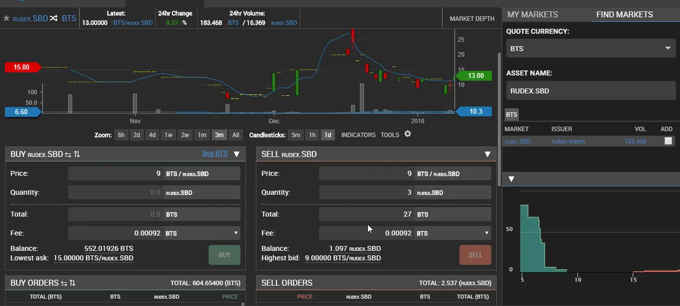Flip the BUY ORDERS panel vertical arrows
The image size is (680, 306).
coord(73,283)
